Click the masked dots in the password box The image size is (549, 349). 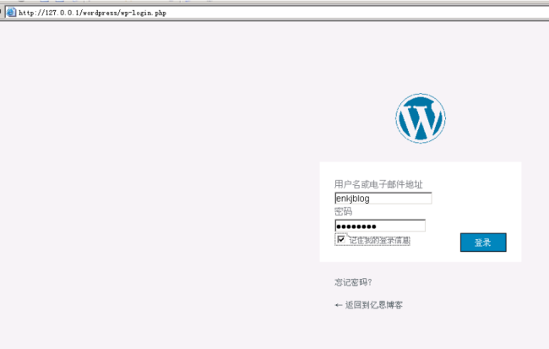(x=356, y=226)
